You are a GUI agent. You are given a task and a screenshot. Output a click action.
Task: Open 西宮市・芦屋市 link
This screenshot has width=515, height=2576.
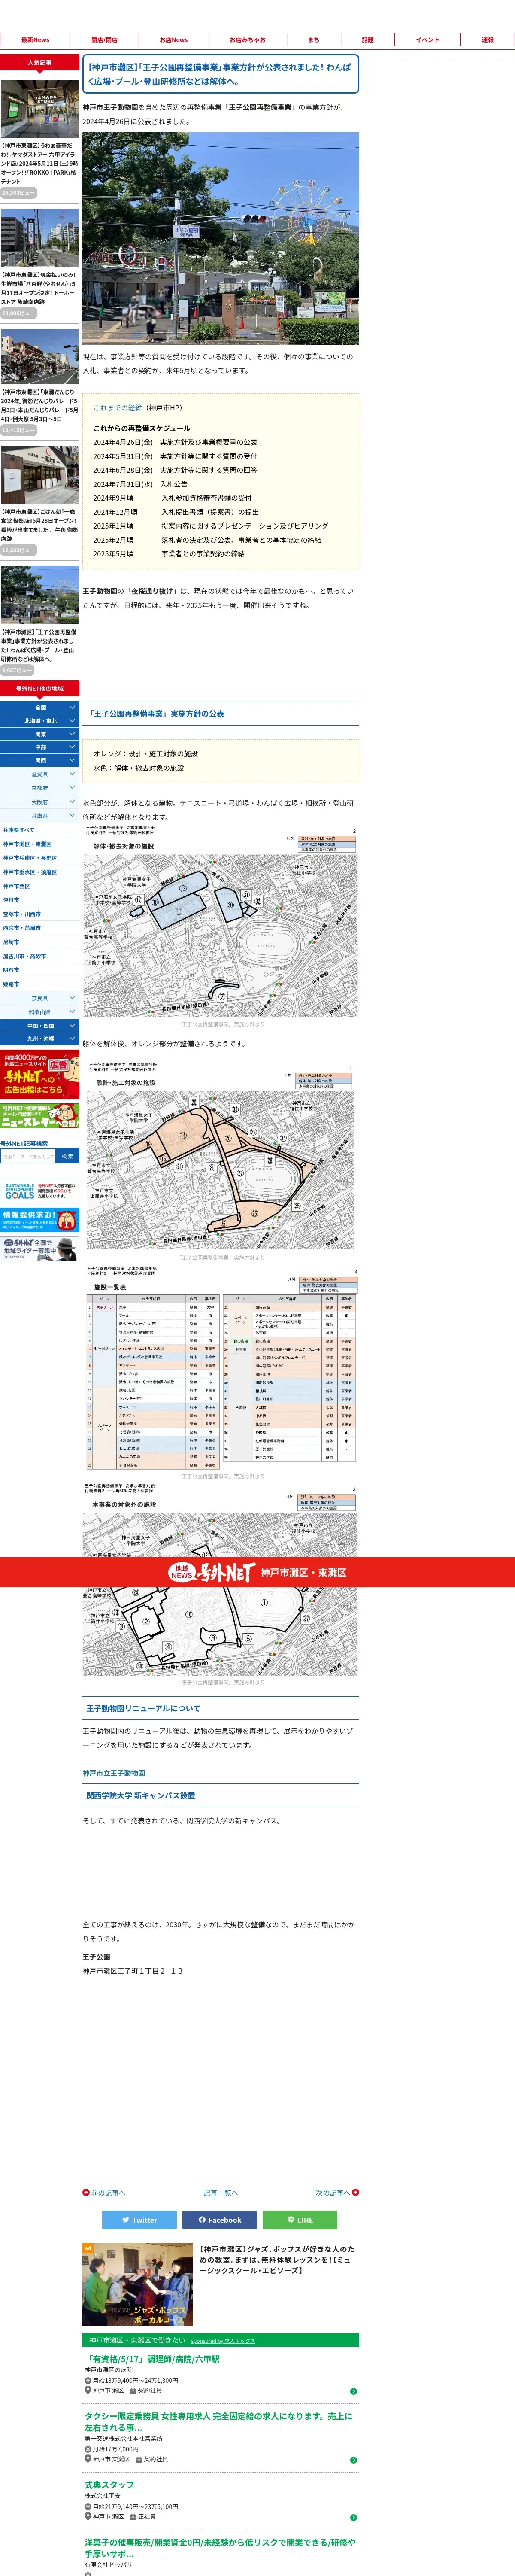(22, 928)
